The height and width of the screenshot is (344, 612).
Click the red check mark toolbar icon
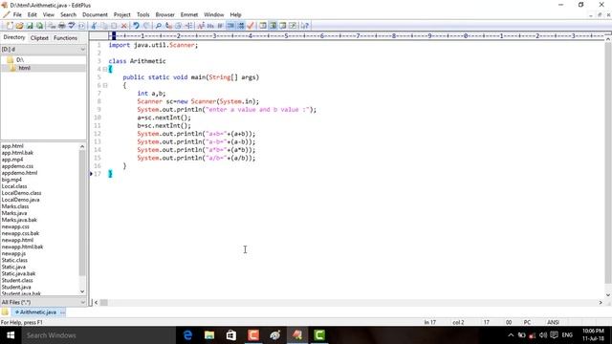(x=251, y=26)
